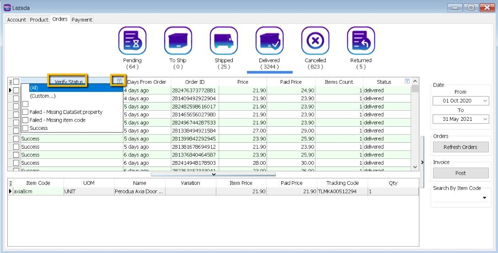Open the Returned orders icon

click(x=361, y=41)
